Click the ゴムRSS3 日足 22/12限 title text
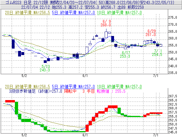 click(27, 2)
